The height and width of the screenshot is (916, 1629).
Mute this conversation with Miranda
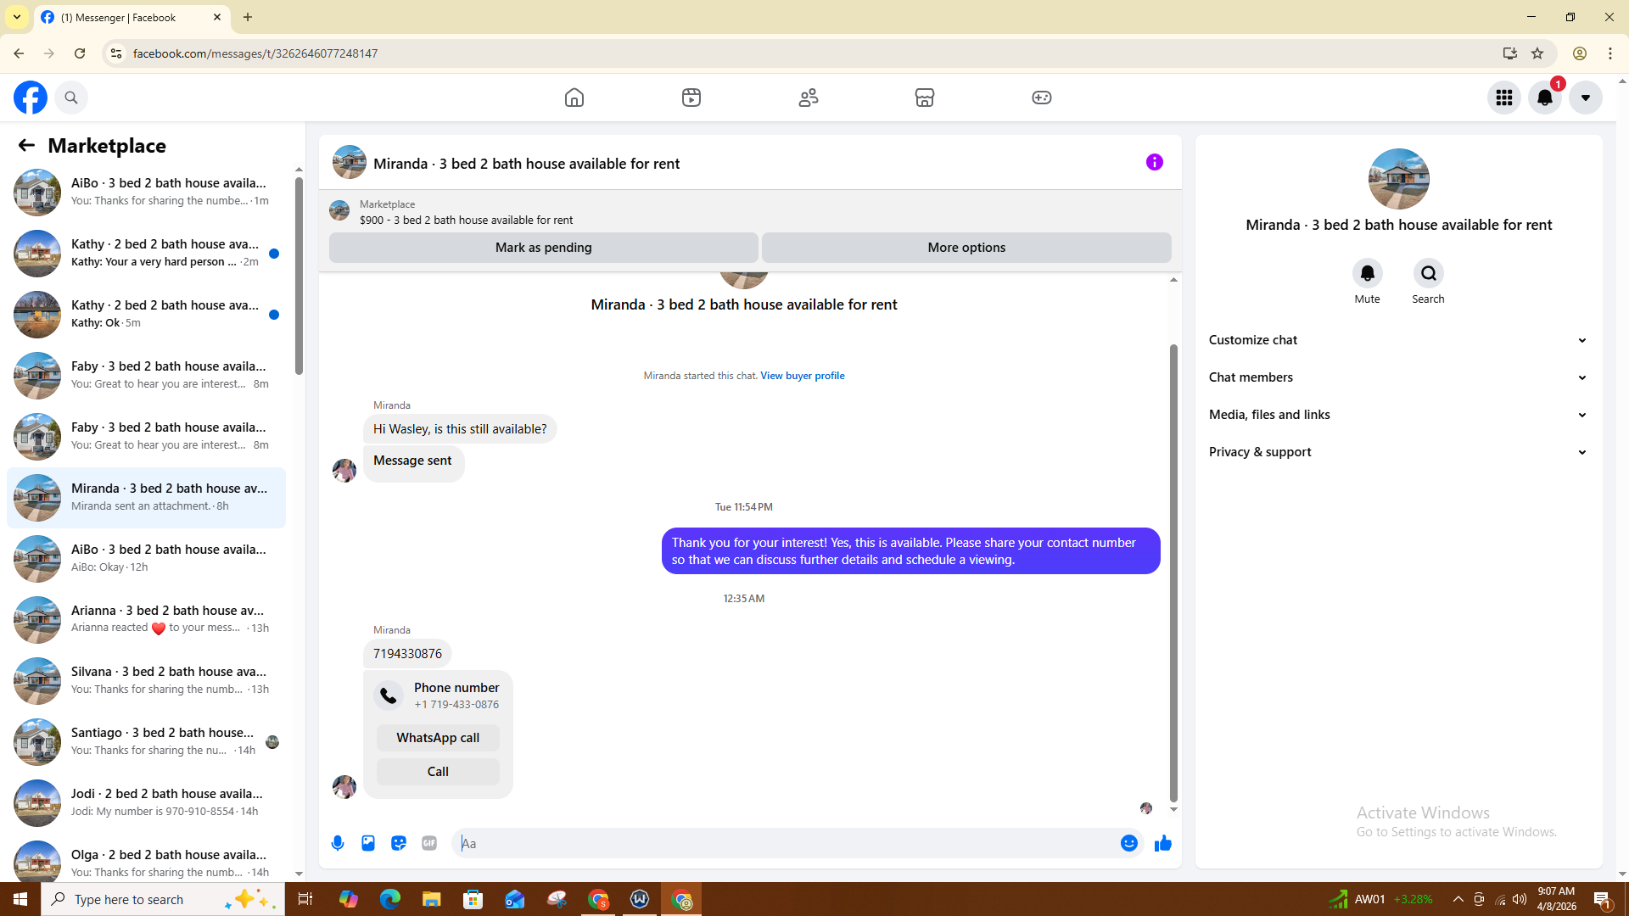[1367, 273]
